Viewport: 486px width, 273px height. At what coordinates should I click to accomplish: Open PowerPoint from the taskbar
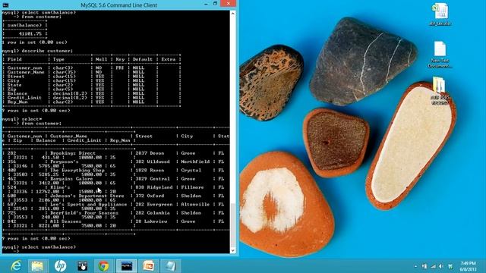pyautogui.click(x=149, y=266)
